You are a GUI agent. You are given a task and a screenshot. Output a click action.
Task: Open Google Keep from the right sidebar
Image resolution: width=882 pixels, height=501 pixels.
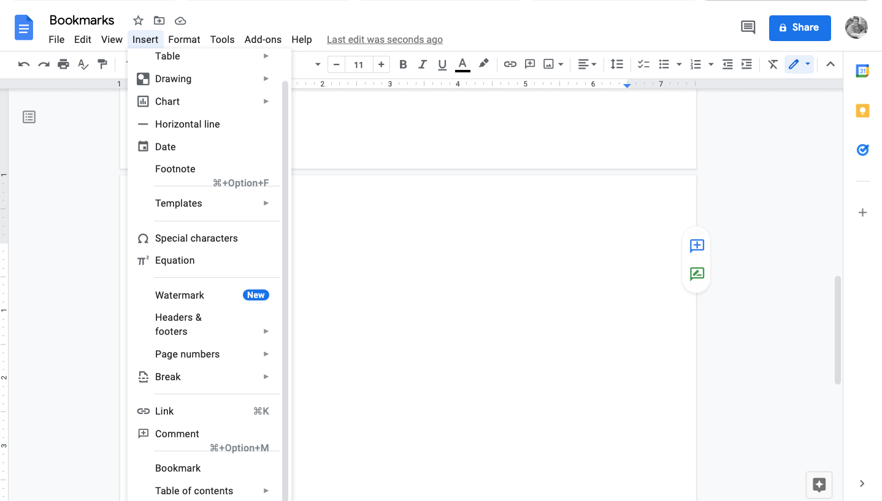point(862,110)
